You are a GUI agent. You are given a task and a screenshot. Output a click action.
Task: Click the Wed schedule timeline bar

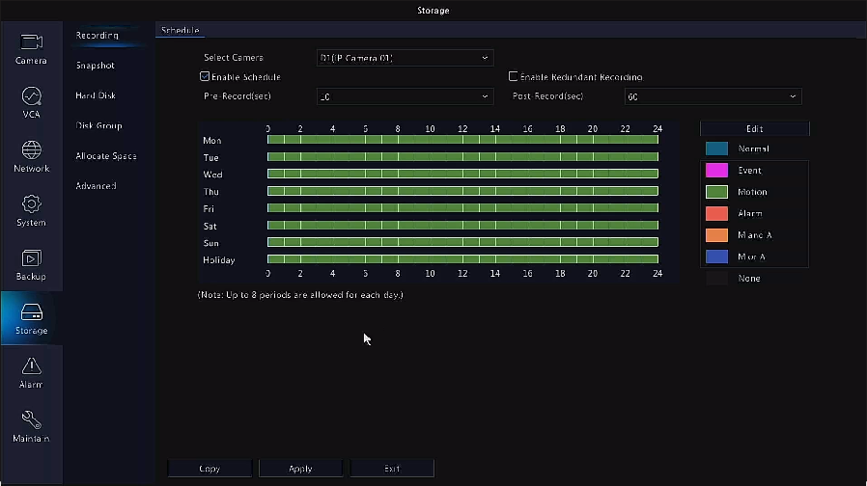462,175
